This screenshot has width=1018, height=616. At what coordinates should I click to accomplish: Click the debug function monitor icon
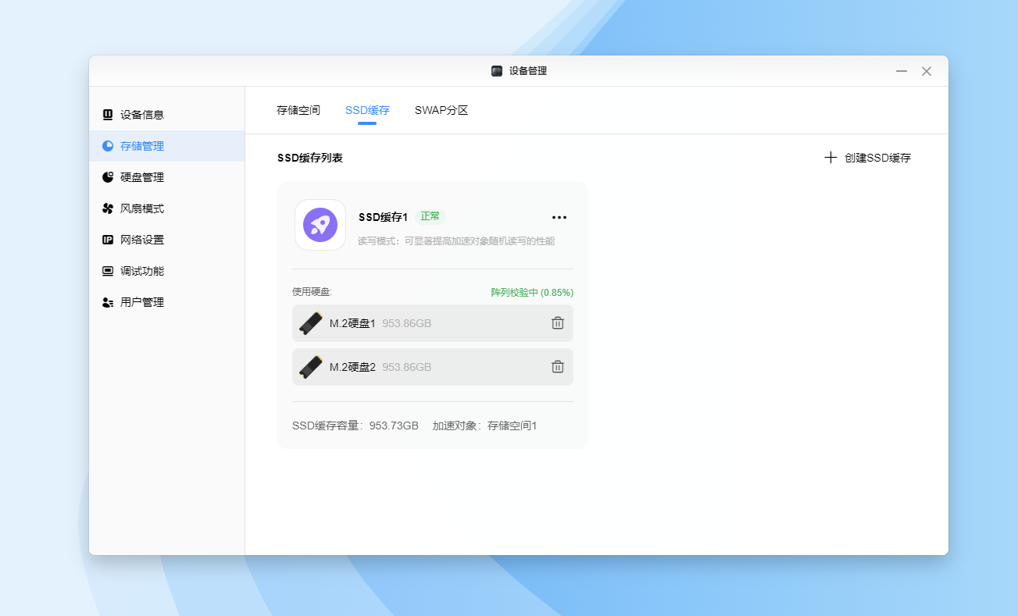coord(108,271)
